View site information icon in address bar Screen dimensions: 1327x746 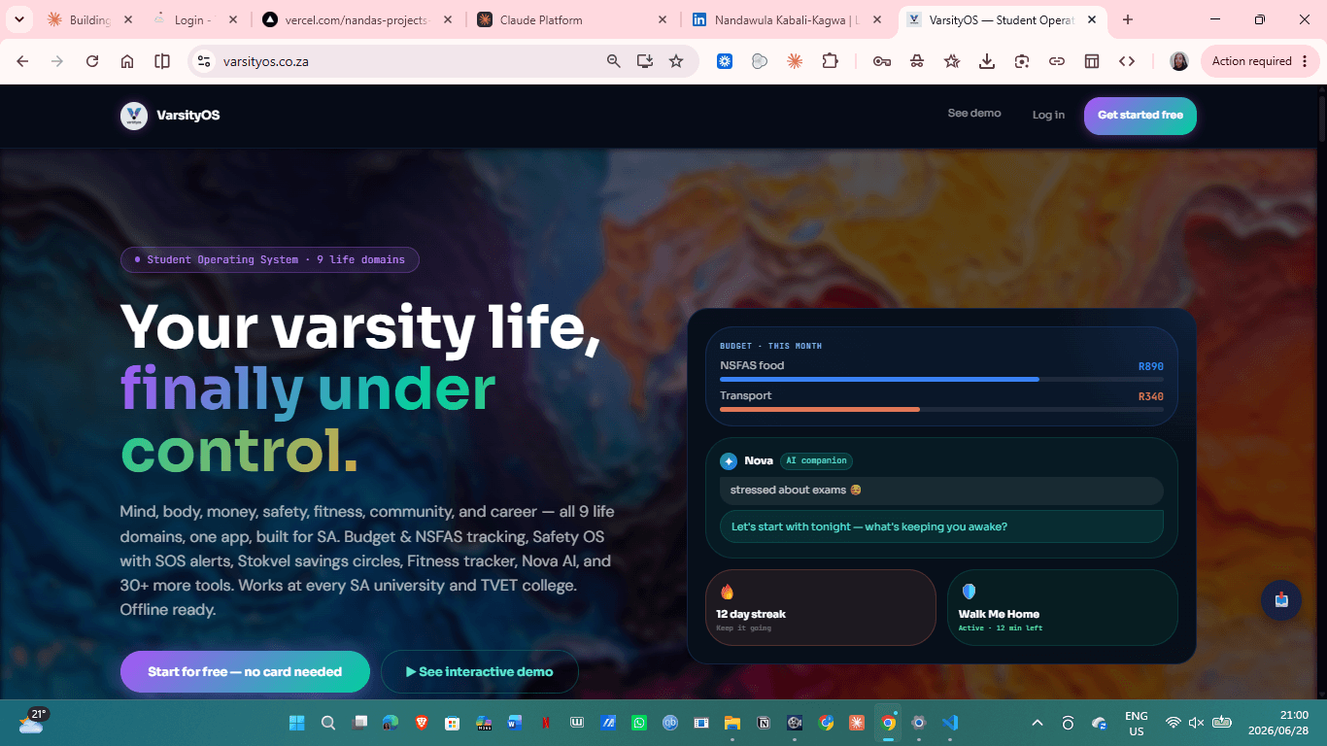click(x=203, y=61)
